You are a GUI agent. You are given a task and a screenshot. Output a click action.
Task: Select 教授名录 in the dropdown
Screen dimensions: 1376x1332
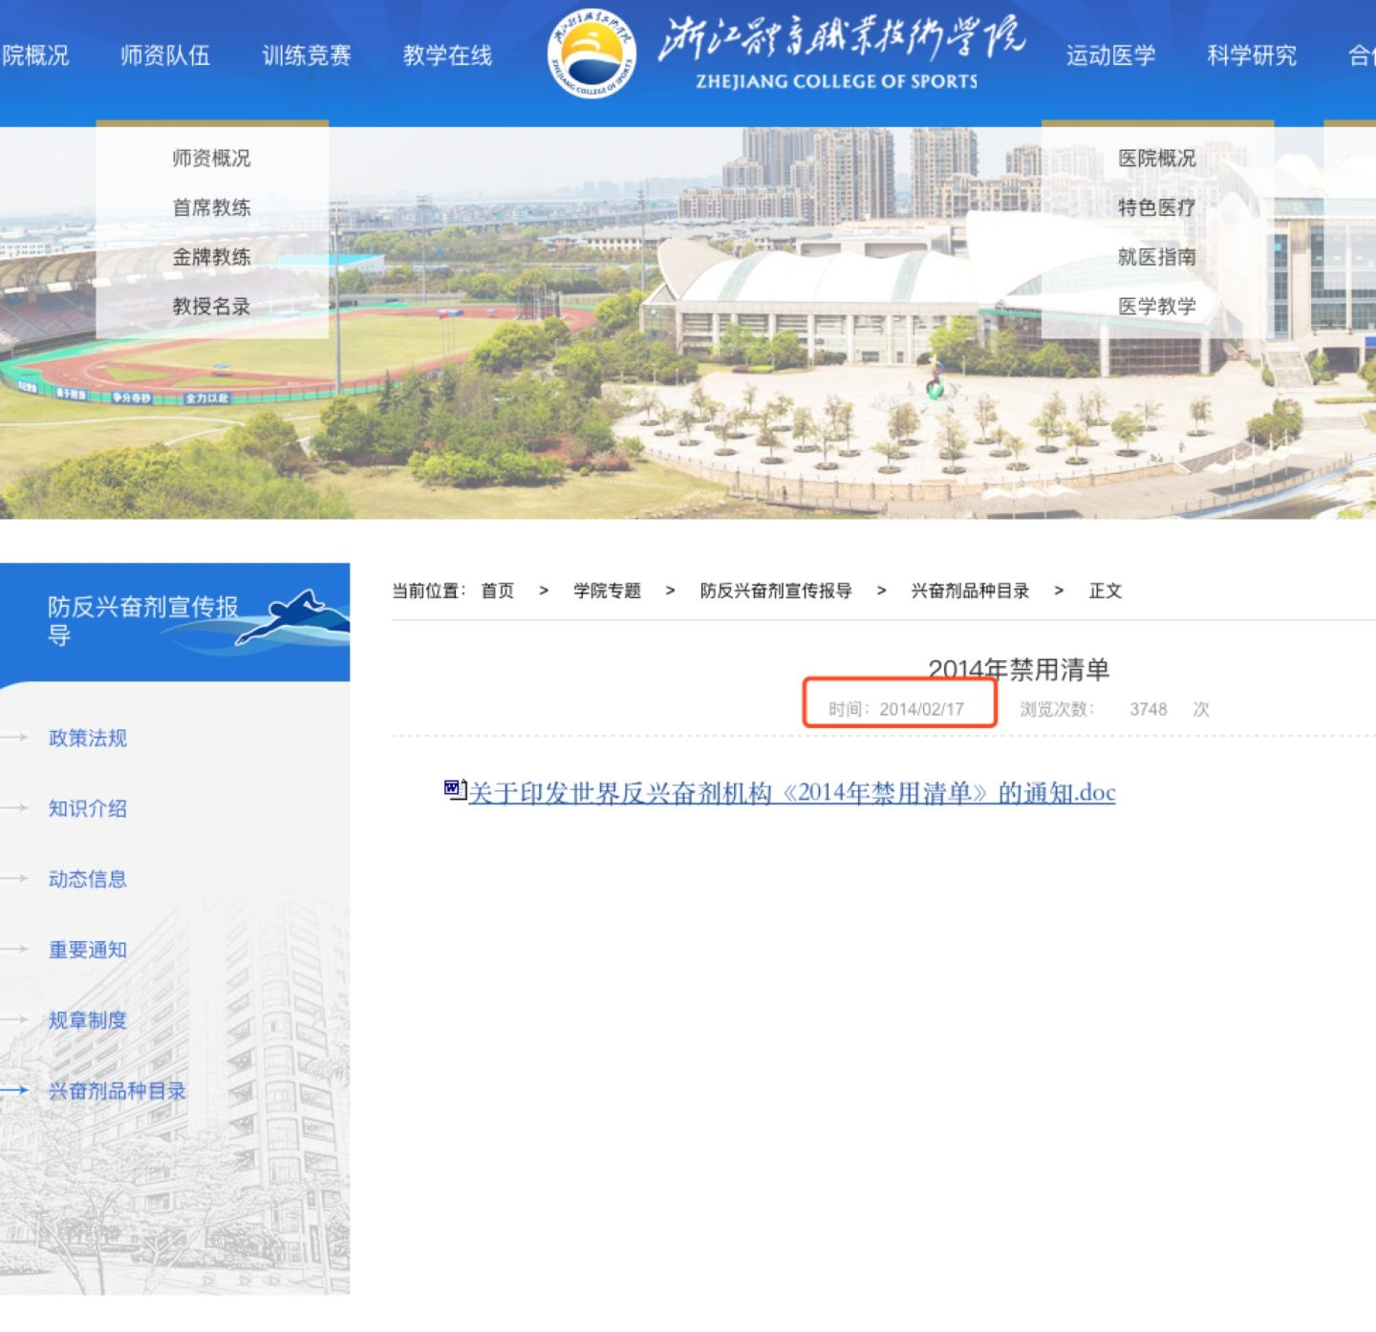click(x=211, y=307)
